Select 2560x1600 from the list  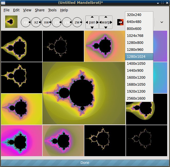139,98
